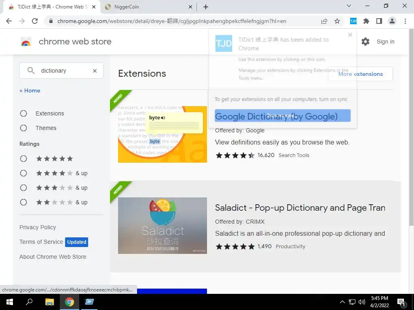This screenshot has width=414, height=310.
Task: Reload the current page
Action: (x=35, y=21)
